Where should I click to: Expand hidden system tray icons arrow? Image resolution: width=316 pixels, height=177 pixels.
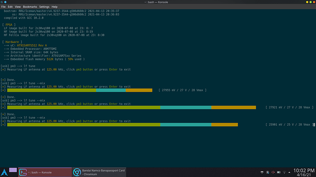pos(289,172)
